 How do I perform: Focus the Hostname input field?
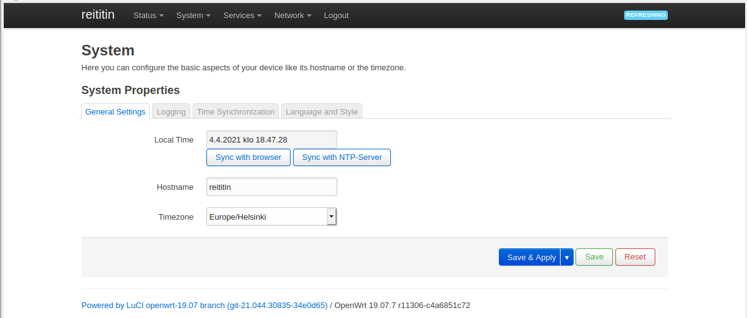point(271,187)
